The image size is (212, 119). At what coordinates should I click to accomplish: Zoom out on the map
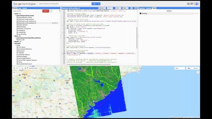14,75
